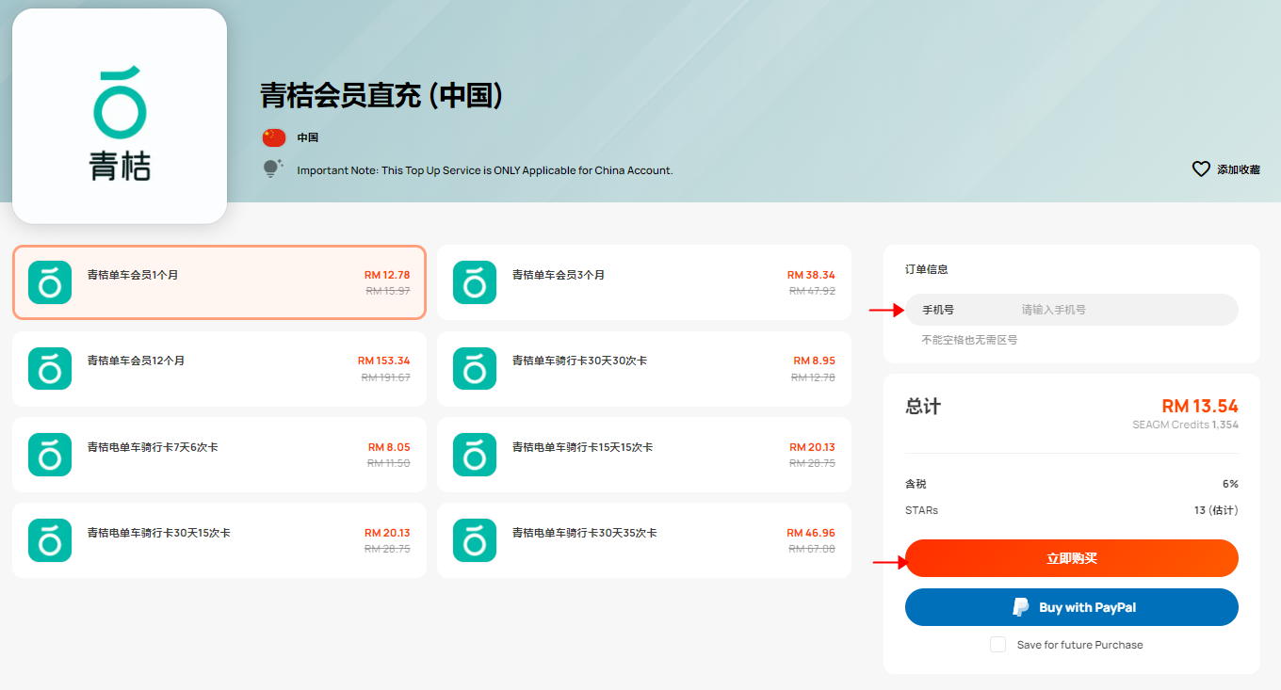
Task: Select 青桔单车会员1个月 option text
Action: click(x=133, y=275)
